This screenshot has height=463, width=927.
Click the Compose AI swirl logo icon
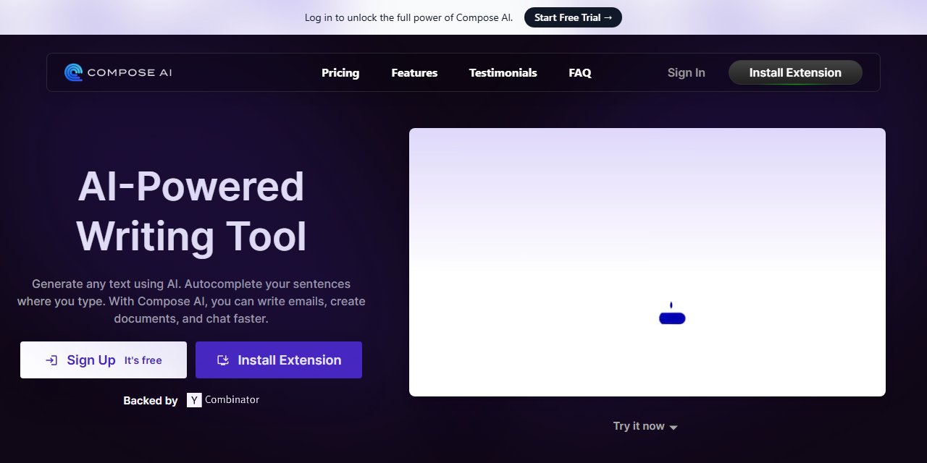73,72
